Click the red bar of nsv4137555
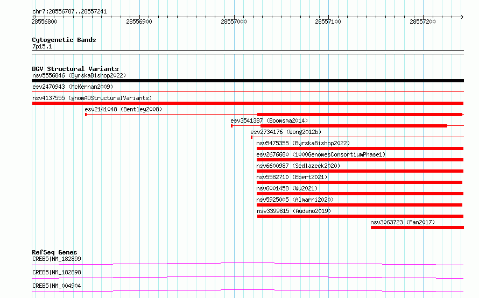 (248, 103)
